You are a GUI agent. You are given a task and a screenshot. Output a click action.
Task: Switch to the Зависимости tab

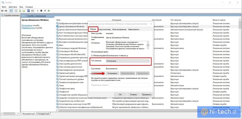click(x=133, y=29)
